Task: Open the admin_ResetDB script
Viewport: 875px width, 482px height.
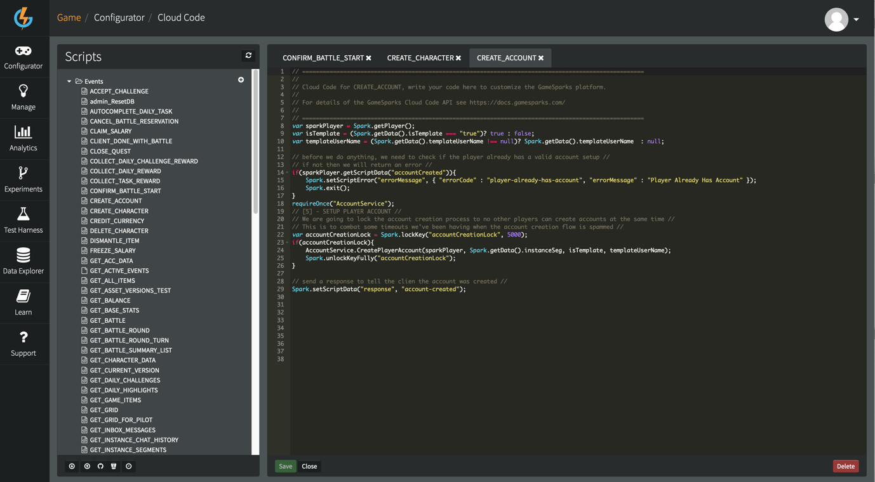Action: click(112, 101)
